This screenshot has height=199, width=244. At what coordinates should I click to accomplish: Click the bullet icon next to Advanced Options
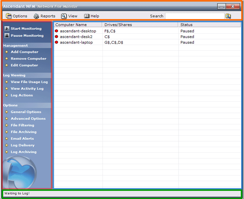click(7, 118)
